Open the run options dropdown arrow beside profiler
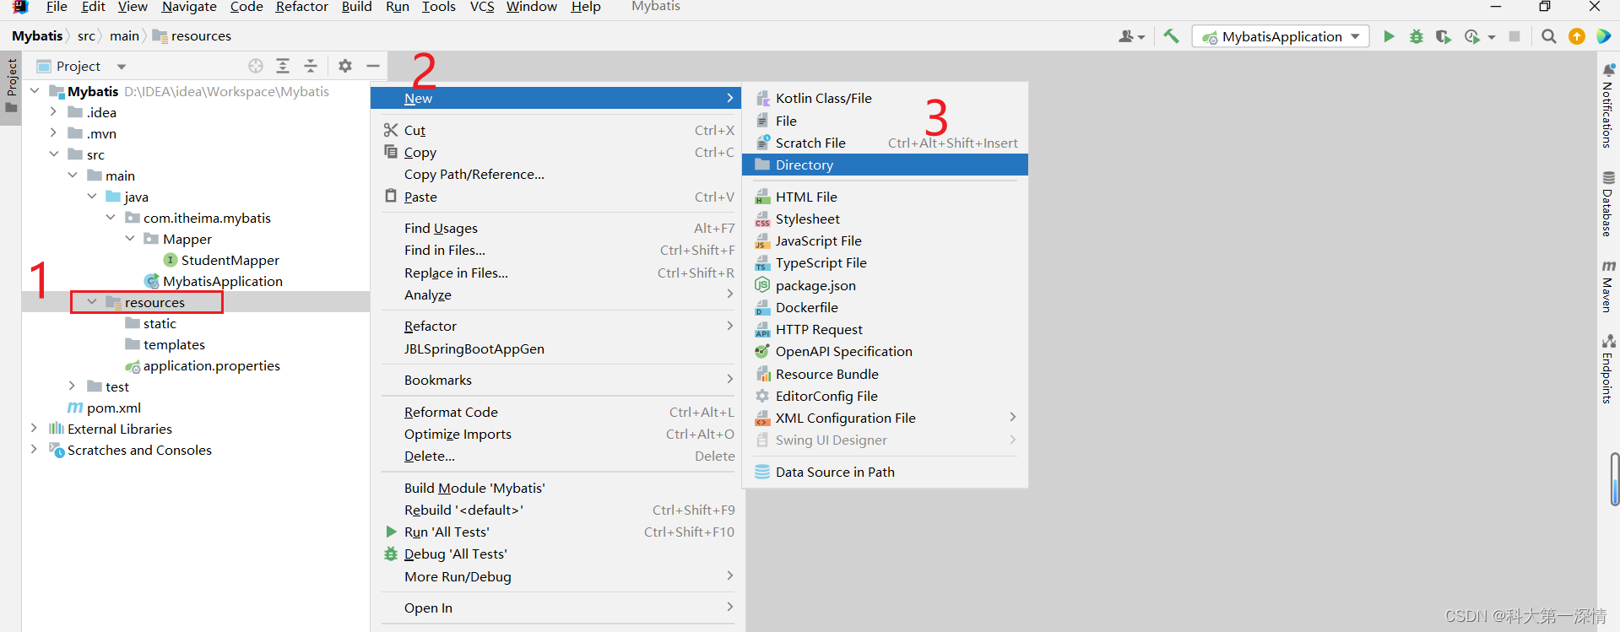 pyautogui.click(x=1492, y=37)
